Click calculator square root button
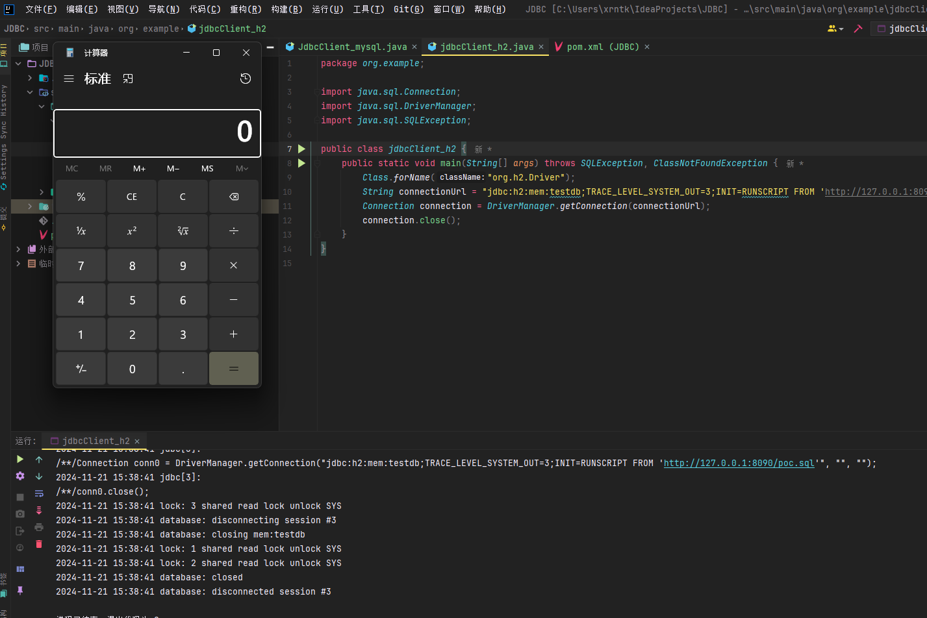This screenshot has width=927, height=618. click(183, 231)
